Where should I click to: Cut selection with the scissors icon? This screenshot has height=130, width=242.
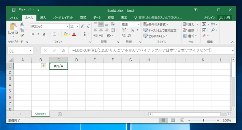tap(22, 24)
